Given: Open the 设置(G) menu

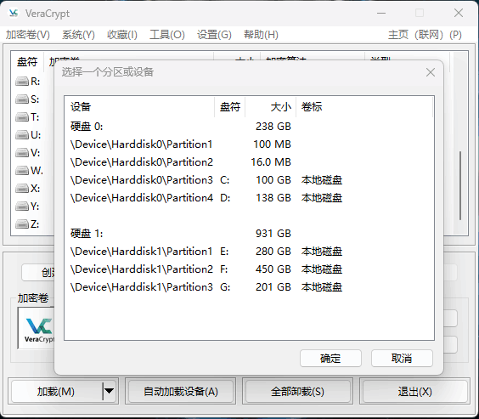Looking at the screenshot, I should (214, 35).
